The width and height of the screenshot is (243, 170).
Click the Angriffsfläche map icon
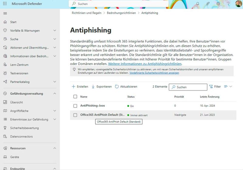[5, 111]
